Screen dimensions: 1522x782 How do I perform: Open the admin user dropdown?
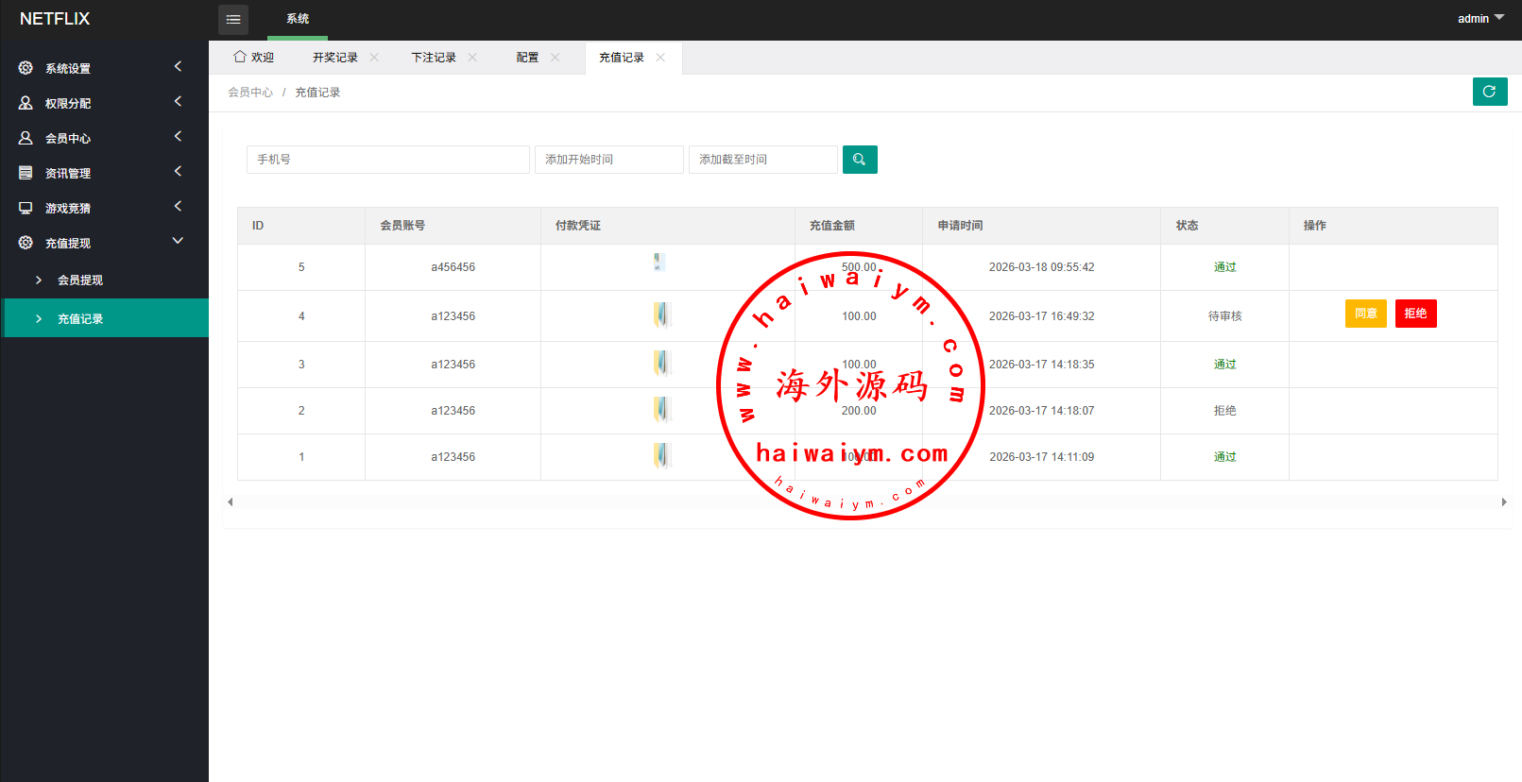point(1479,19)
